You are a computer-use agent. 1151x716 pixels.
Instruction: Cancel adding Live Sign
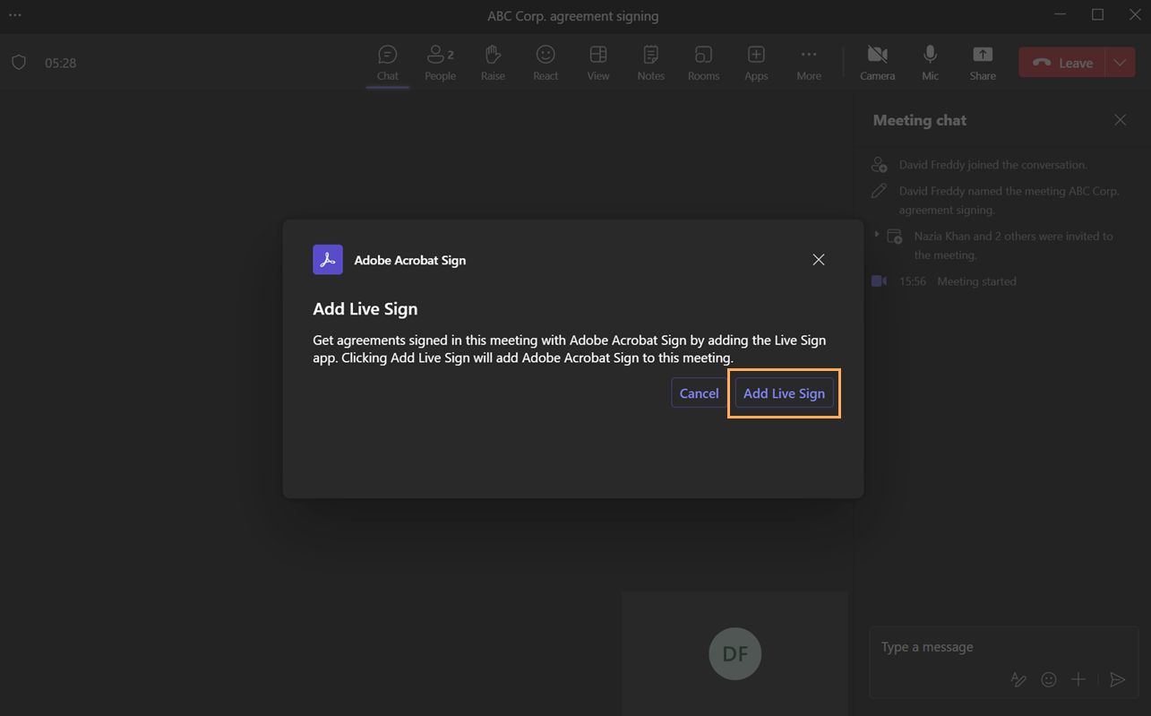point(699,393)
